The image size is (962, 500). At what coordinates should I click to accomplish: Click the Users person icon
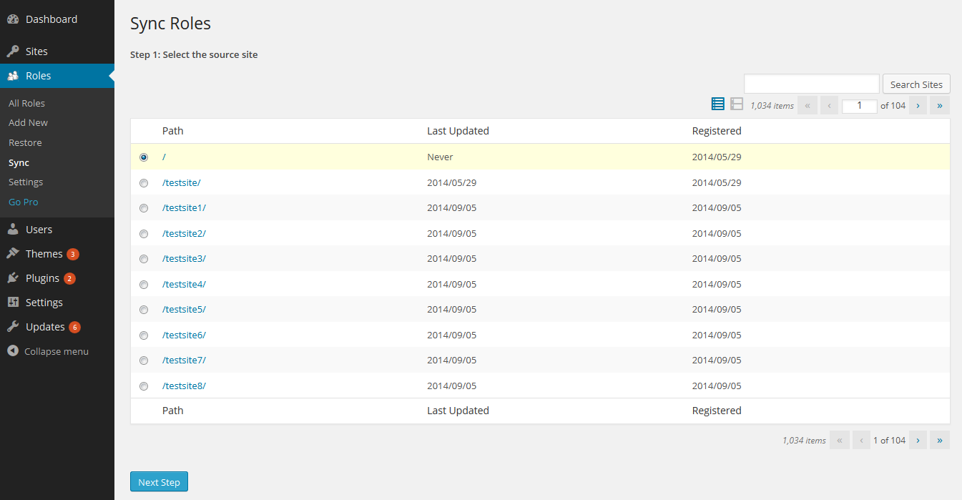[13, 230]
